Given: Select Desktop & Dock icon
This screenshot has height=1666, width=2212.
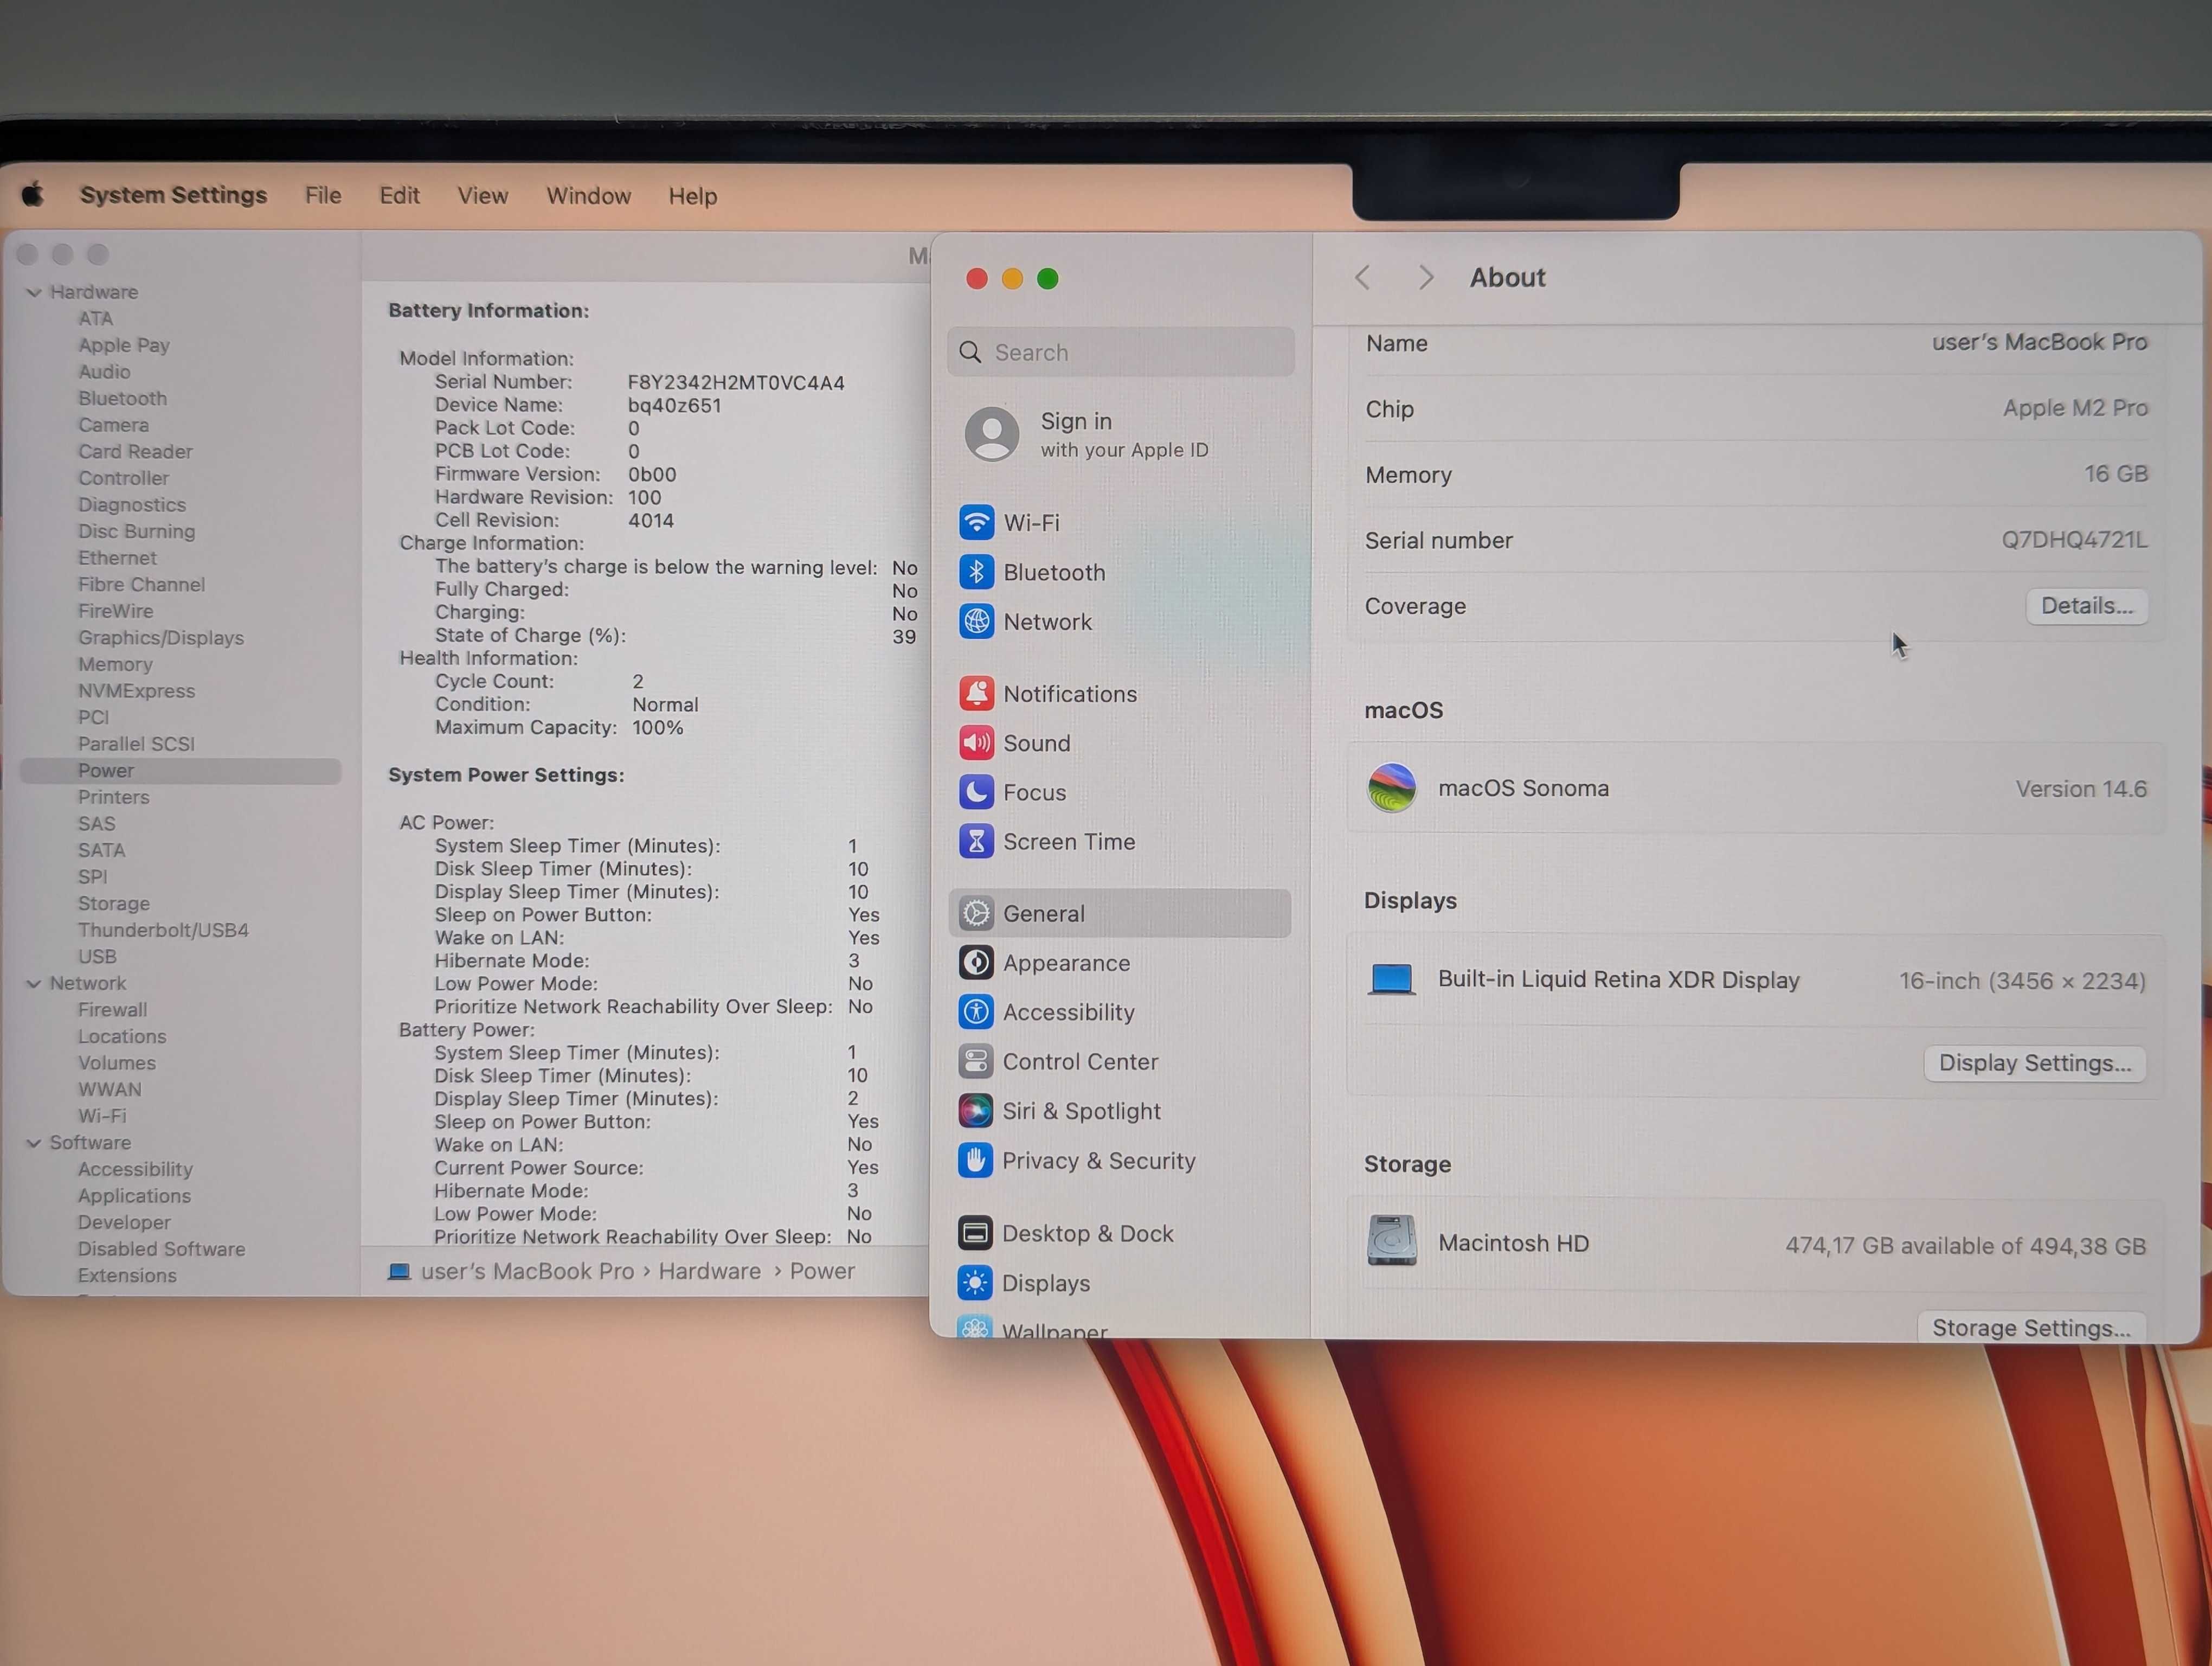Looking at the screenshot, I should coord(975,1233).
